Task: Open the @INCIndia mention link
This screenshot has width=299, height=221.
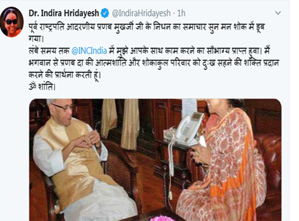Action: pos(89,51)
